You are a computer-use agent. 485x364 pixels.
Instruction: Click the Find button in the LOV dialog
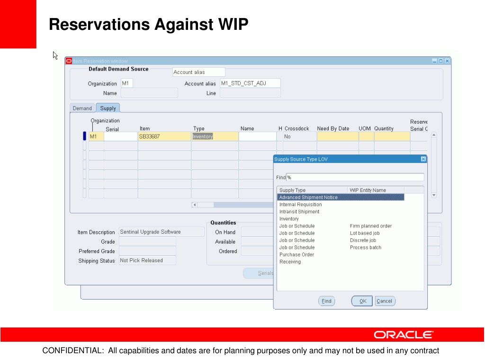click(326, 301)
